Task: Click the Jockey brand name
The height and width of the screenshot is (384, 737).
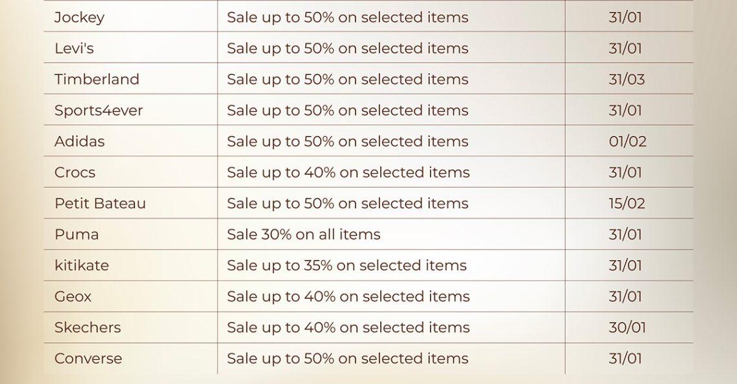Action: coord(79,17)
